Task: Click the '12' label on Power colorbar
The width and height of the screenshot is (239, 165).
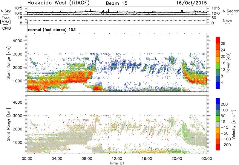Action: [223, 70]
